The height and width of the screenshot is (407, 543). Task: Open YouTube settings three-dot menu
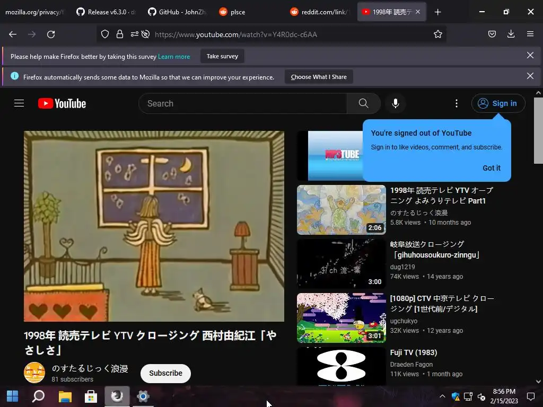(457, 103)
